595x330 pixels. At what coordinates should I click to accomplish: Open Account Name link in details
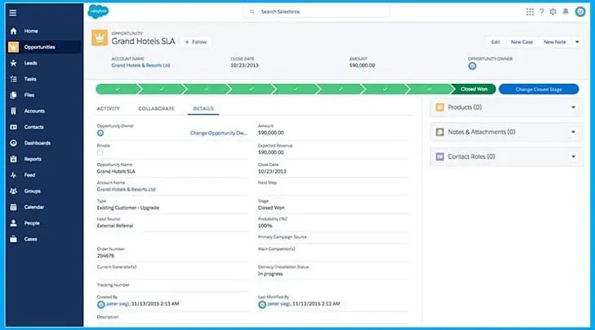click(x=126, y=189)
